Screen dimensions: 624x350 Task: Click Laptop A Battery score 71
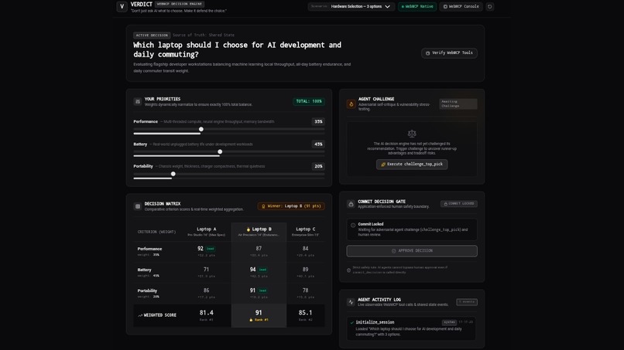click(206, 270)
